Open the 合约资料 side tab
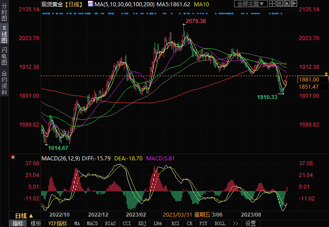Viewport: 329px width, 227px height. [4, 83]
